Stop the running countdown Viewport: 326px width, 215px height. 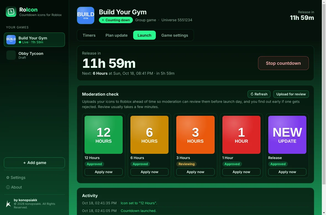point(283,63)
